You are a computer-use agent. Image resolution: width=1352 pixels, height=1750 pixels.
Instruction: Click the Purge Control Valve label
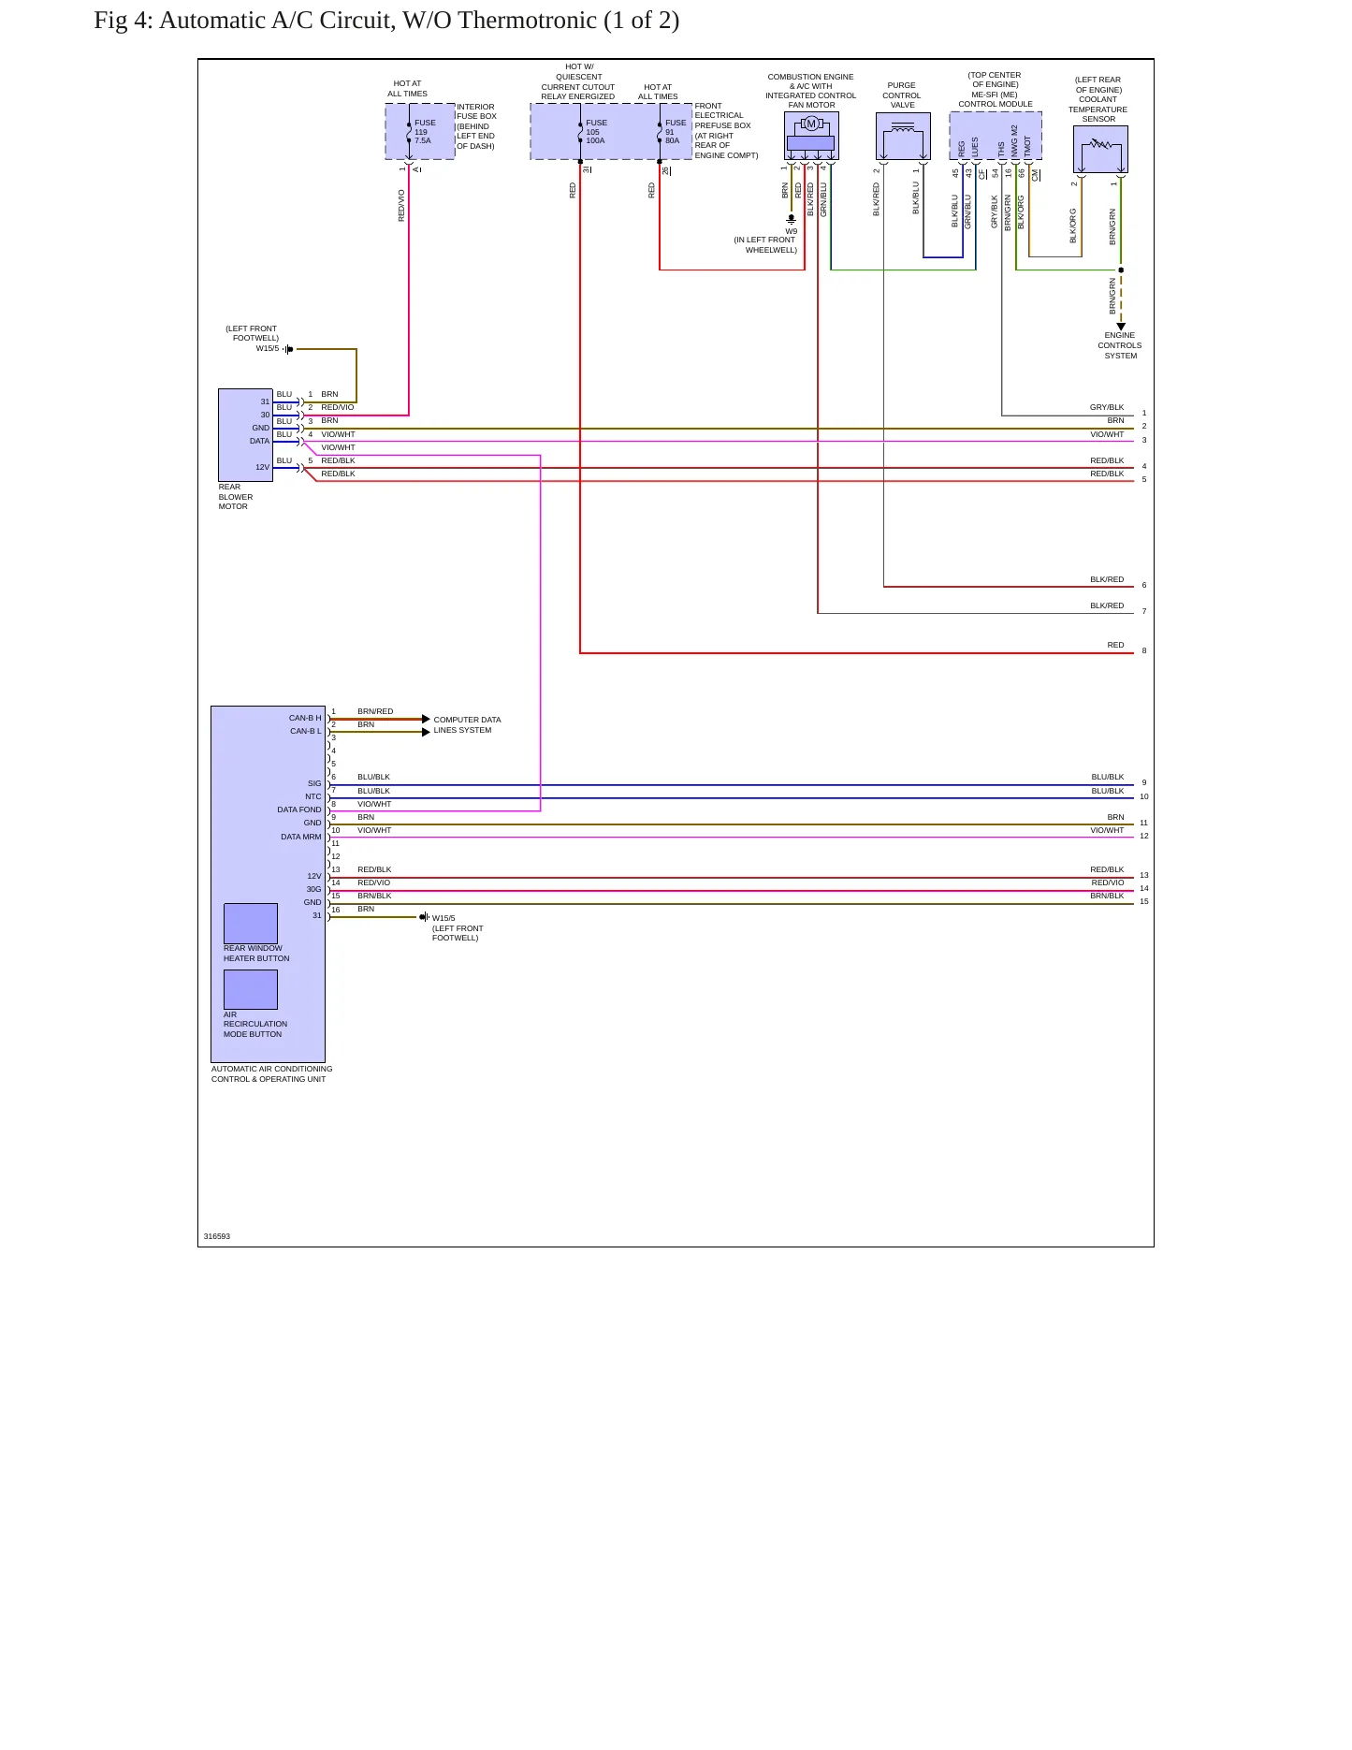click(x=902, y=95)
